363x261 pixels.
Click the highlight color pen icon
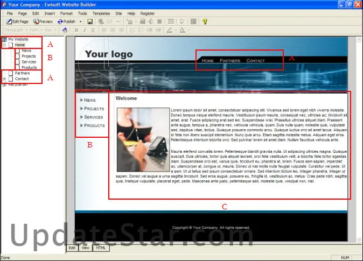coord(170,30)
